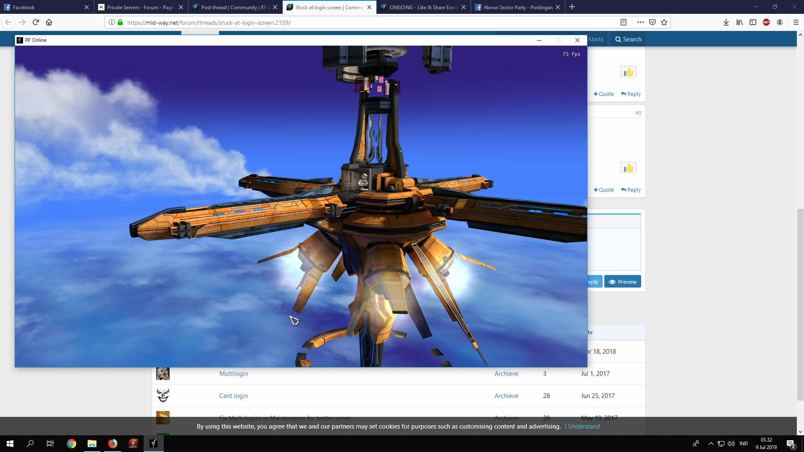Show hidden system tray icons

coord(711,444)
